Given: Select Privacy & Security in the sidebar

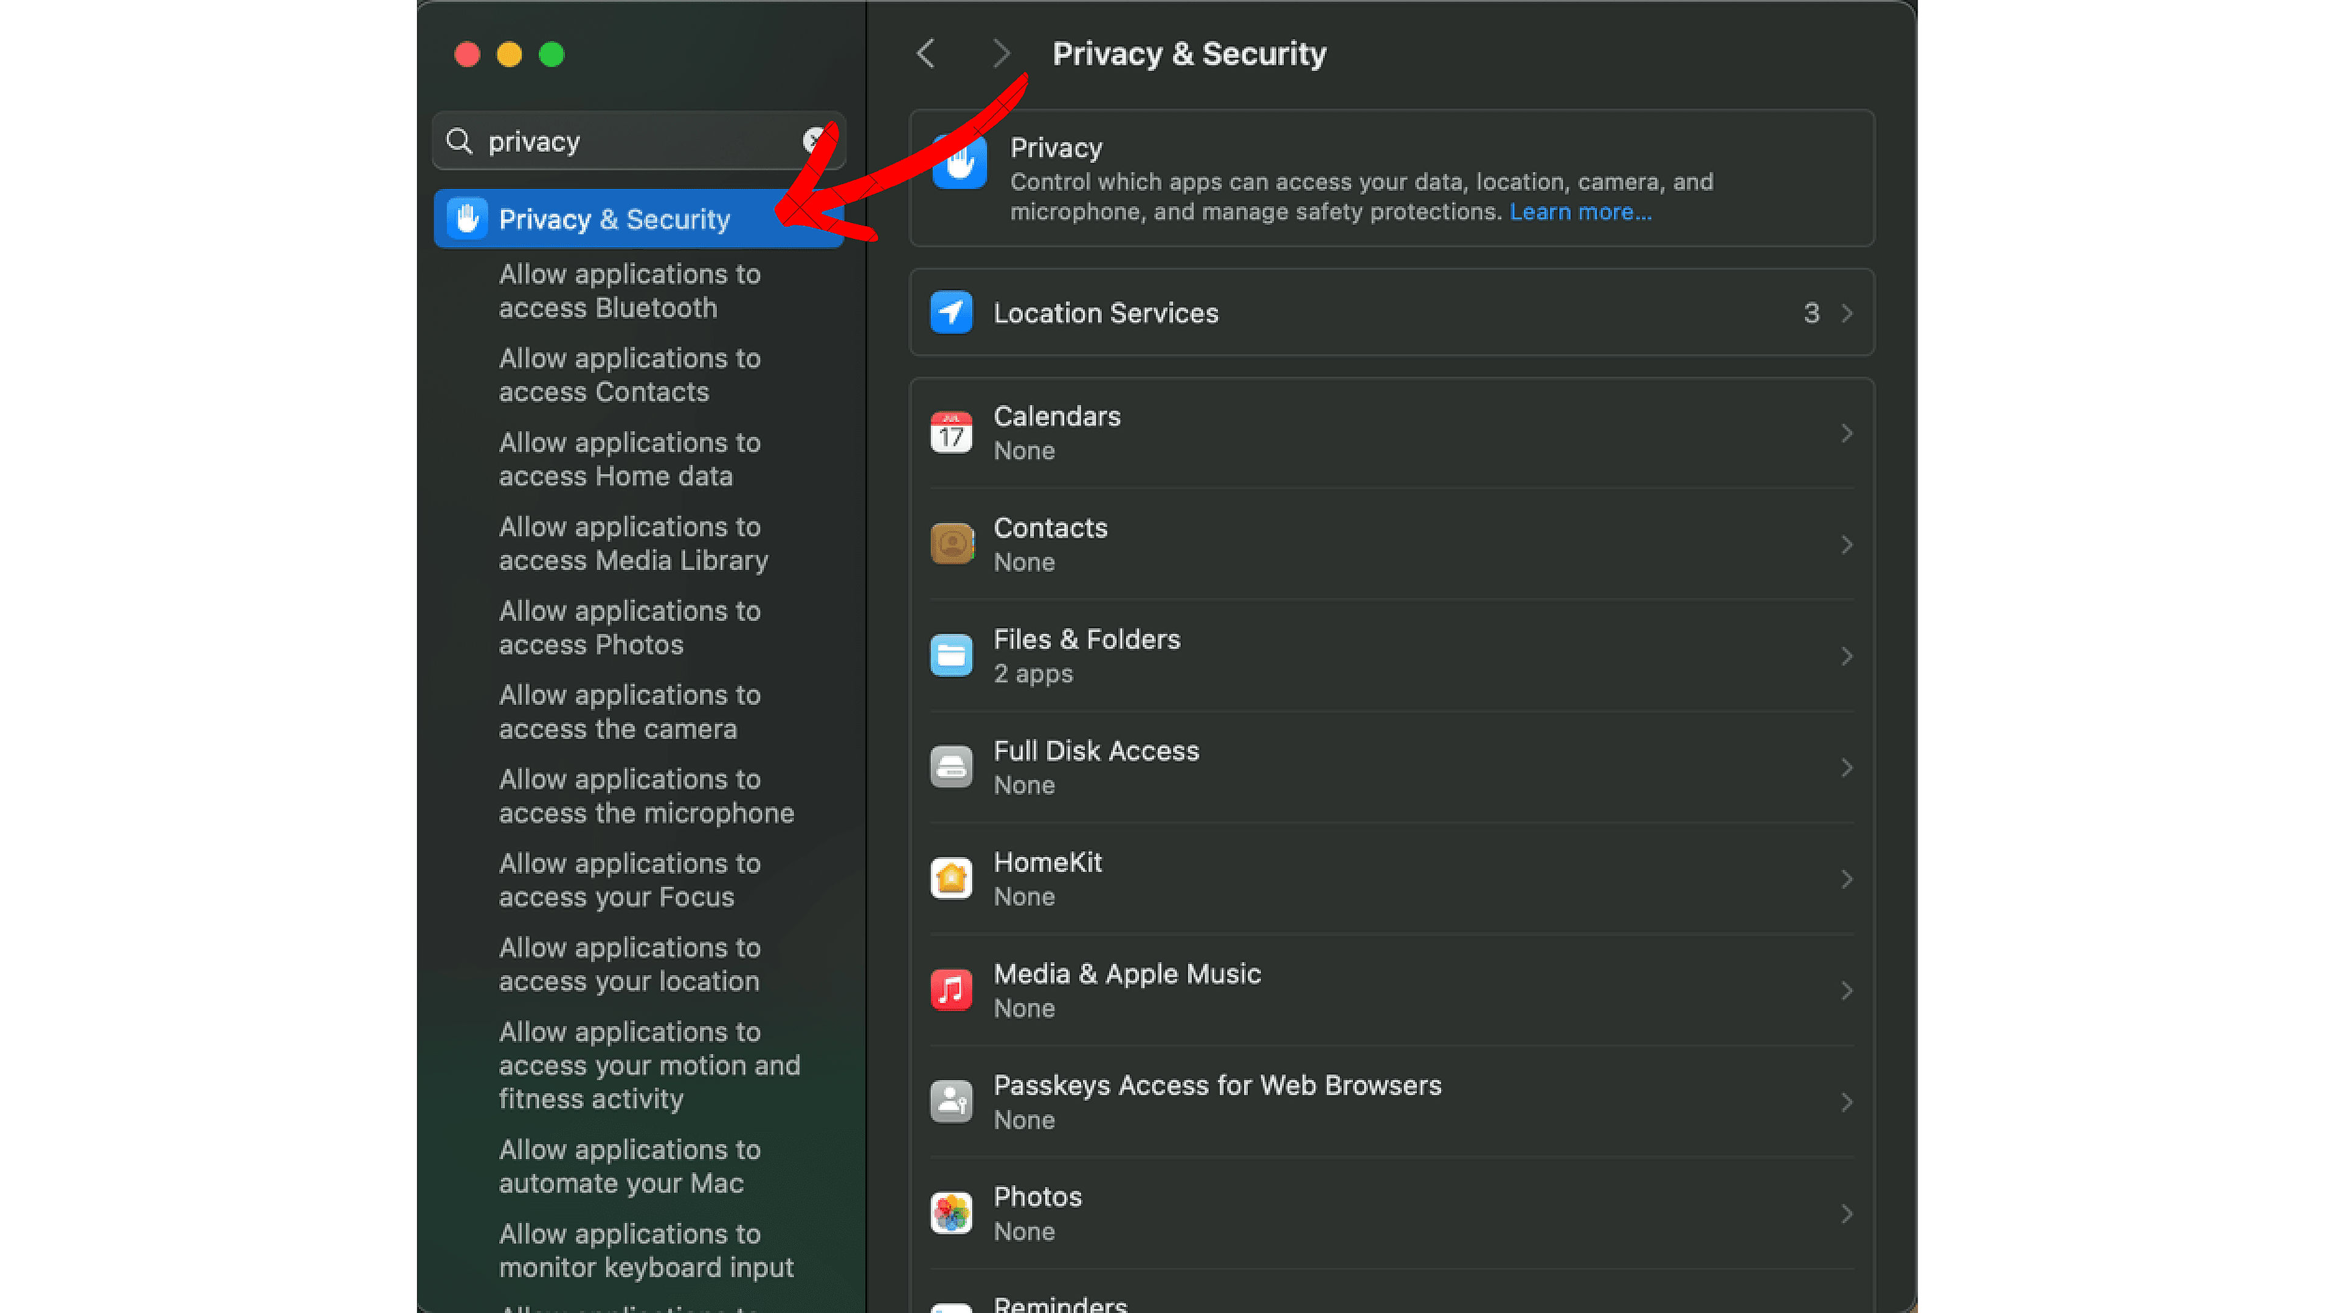Looking at the screenshot, I should pos(638,218).
